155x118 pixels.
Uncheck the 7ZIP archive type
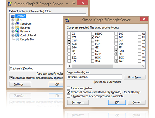click(x=69, y=41)
